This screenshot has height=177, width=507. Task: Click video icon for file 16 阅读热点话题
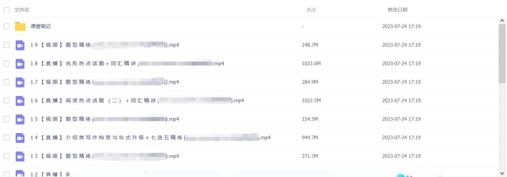[x=20, y=101]
